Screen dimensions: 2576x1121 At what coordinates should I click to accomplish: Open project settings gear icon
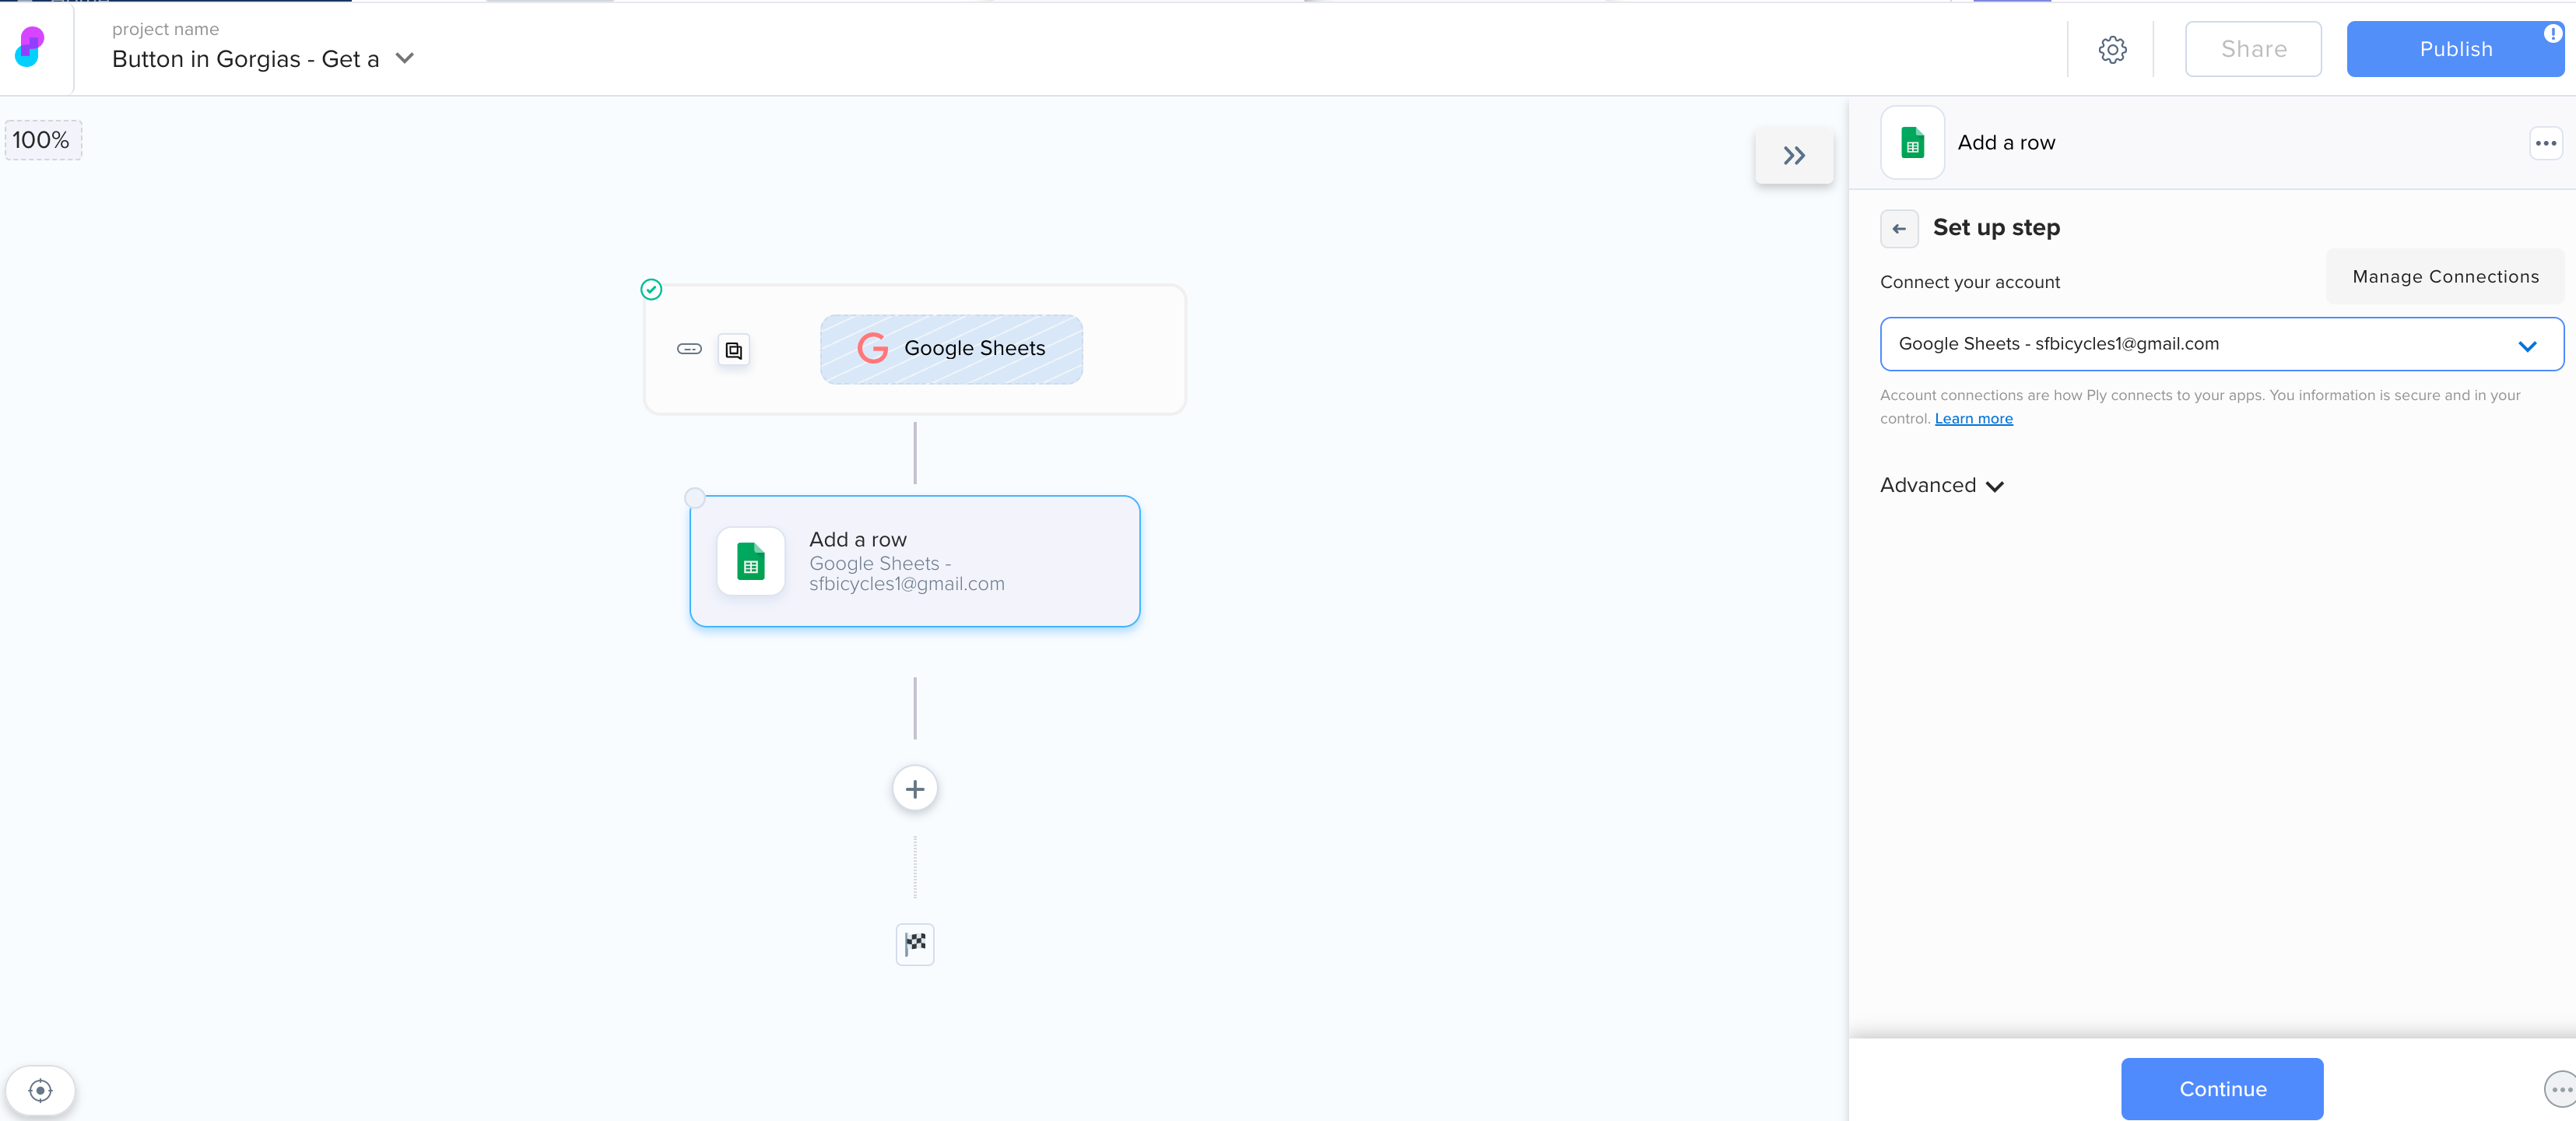2112,49
